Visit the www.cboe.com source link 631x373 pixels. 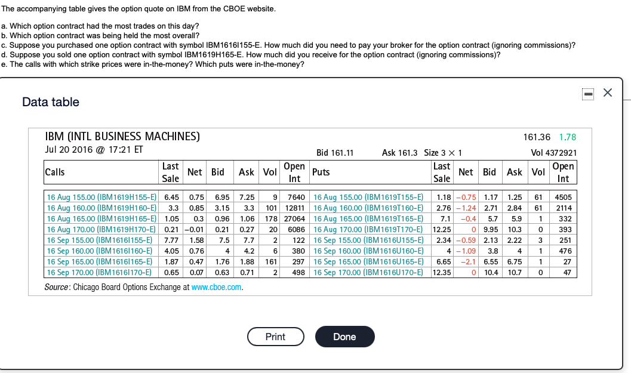217,287
